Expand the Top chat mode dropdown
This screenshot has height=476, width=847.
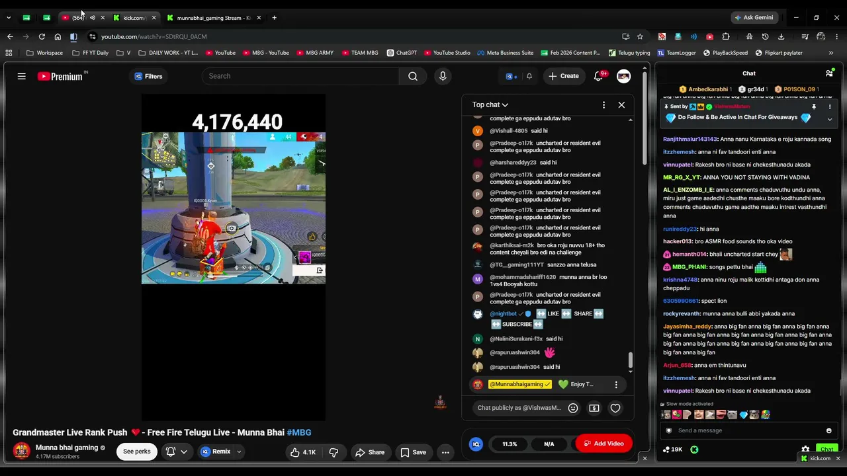(x=490, y=104)
